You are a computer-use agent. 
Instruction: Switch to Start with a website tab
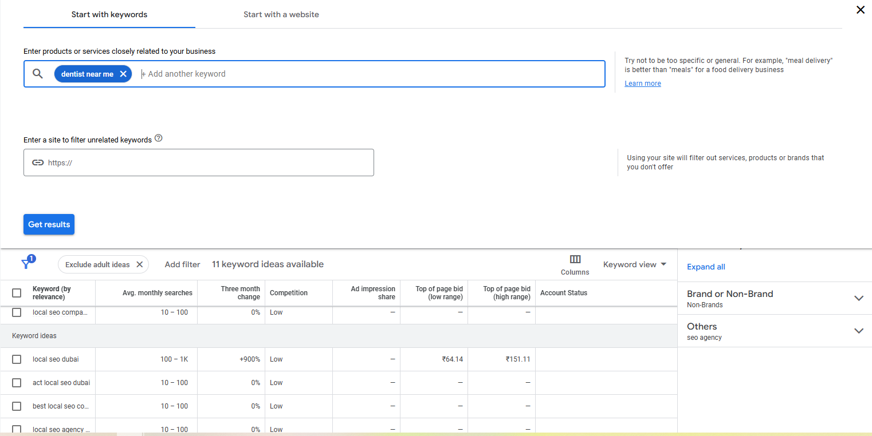tap(281, 14)
